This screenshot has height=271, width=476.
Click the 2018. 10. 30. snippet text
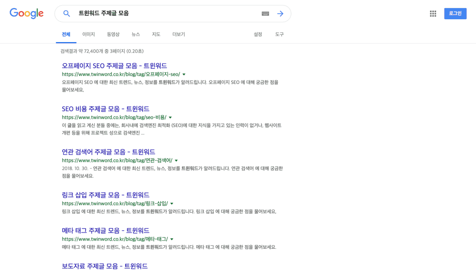[172, 172]
